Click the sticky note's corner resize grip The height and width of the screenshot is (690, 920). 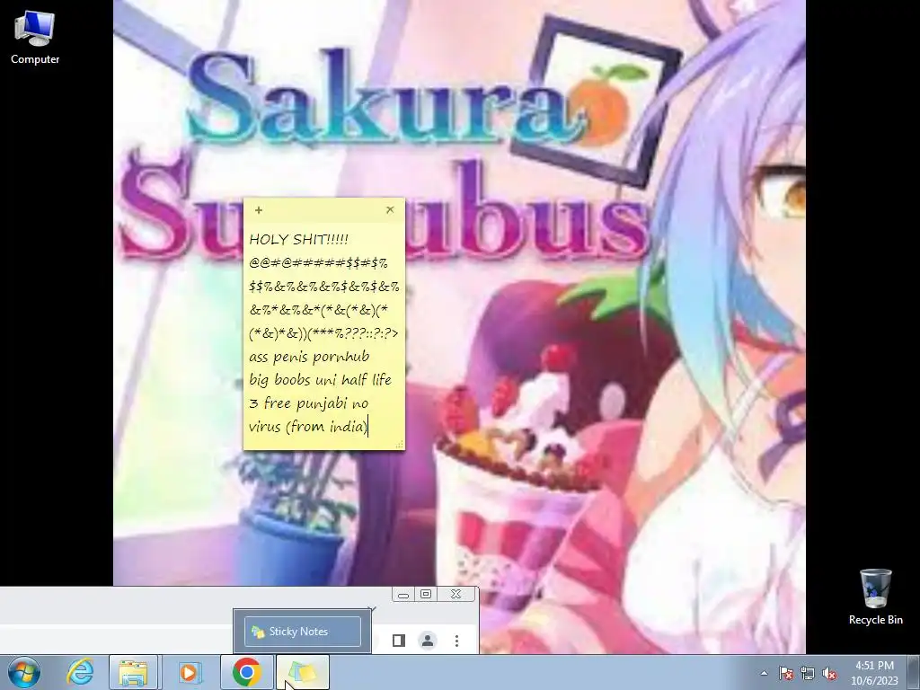(400, 446)
